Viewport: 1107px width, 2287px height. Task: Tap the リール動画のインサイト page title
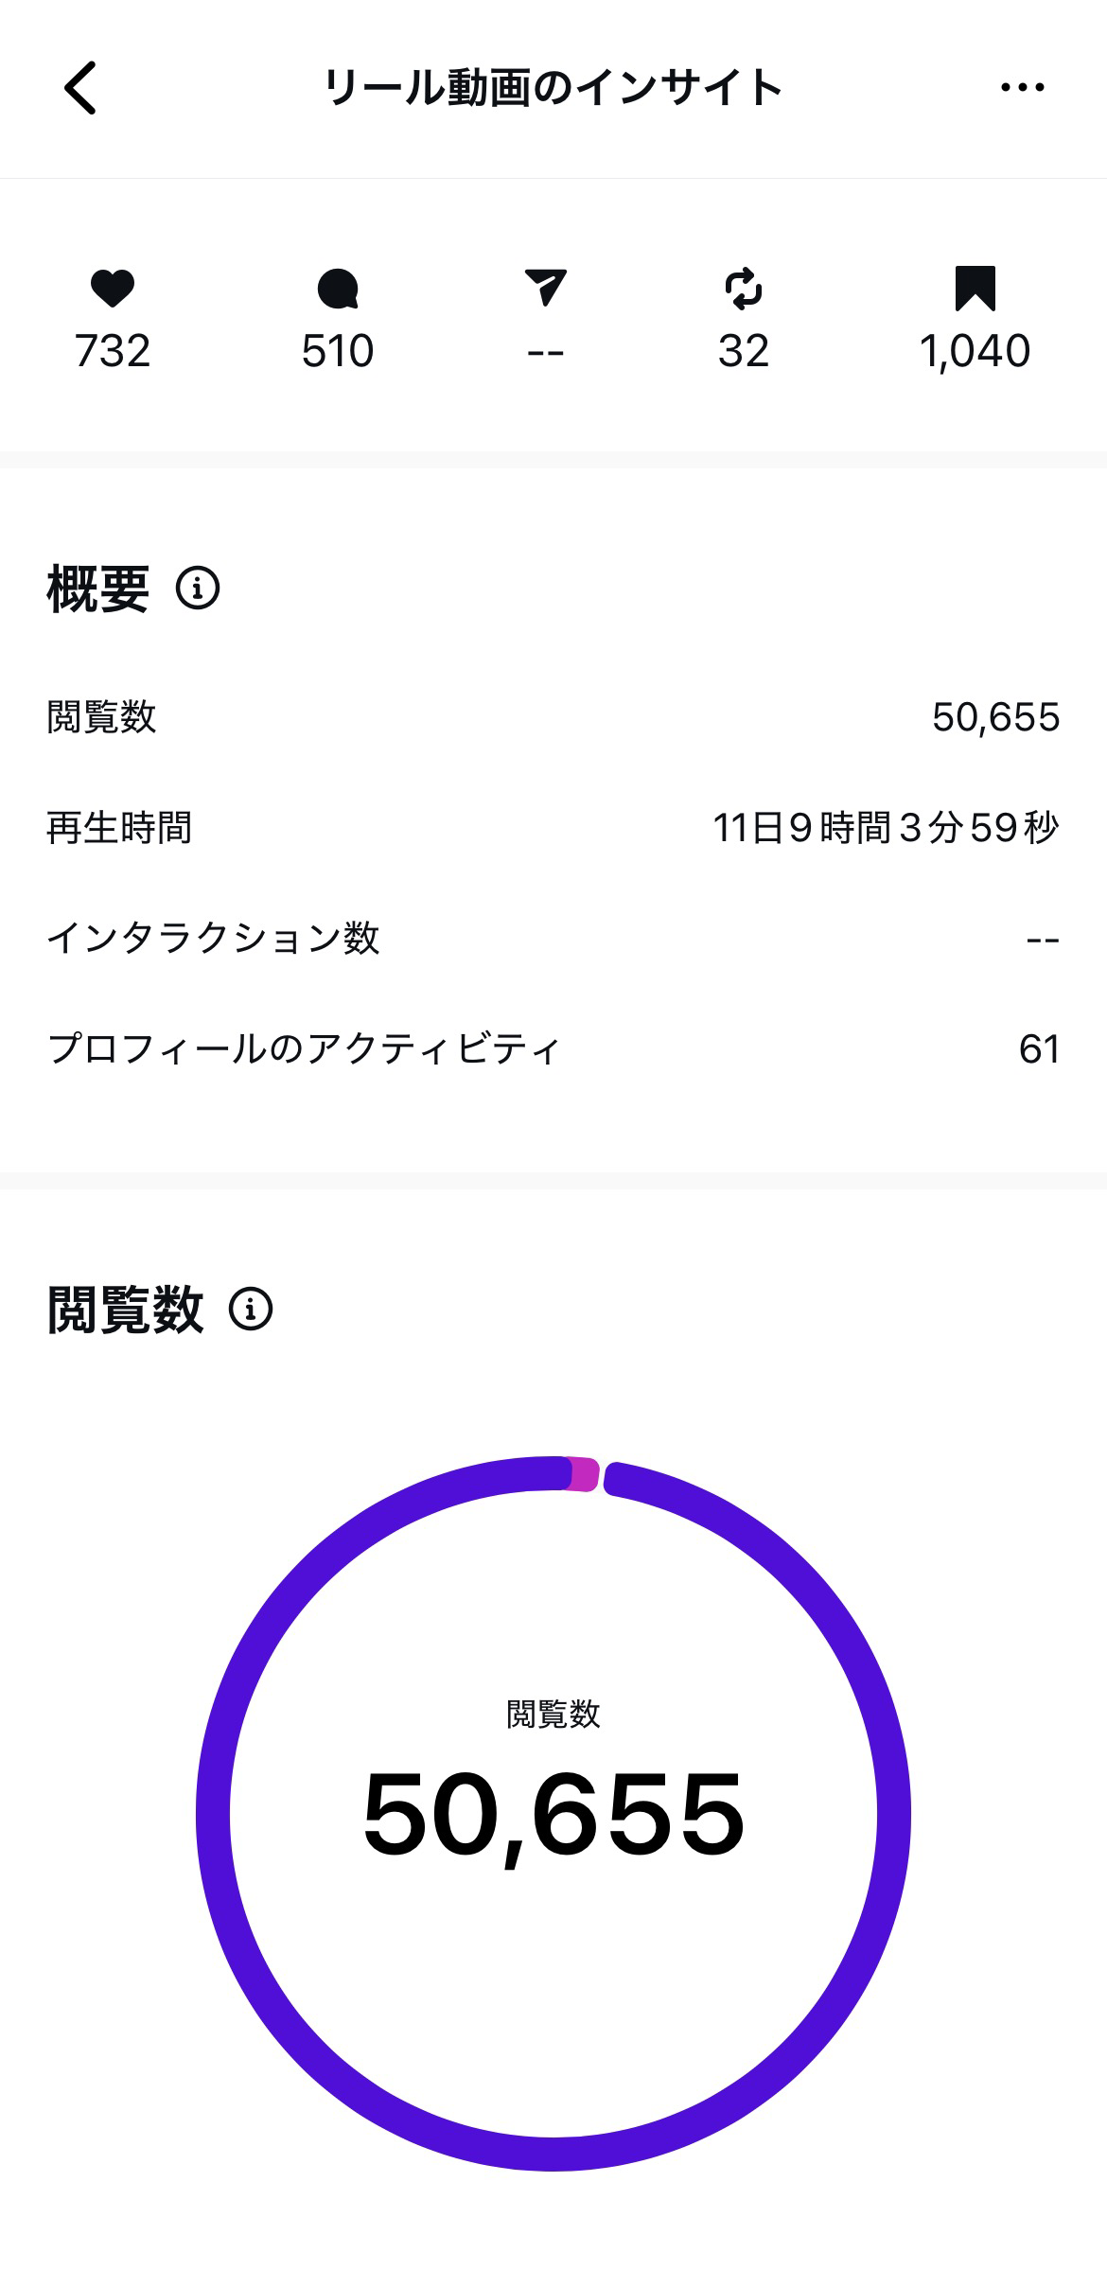click(x=553, y=88)
